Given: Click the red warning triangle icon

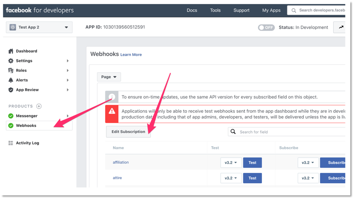Looking at the screenshot, I should coord(112,111).
